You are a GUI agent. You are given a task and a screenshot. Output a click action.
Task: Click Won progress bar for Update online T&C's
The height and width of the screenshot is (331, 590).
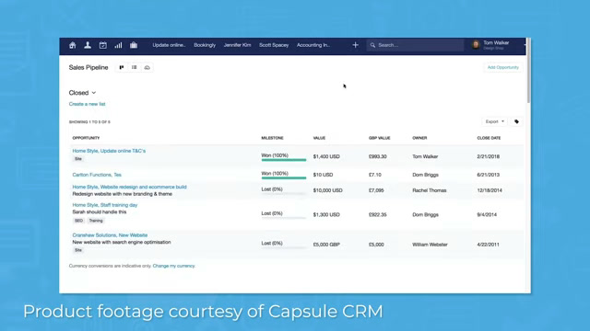coord(284,160)
